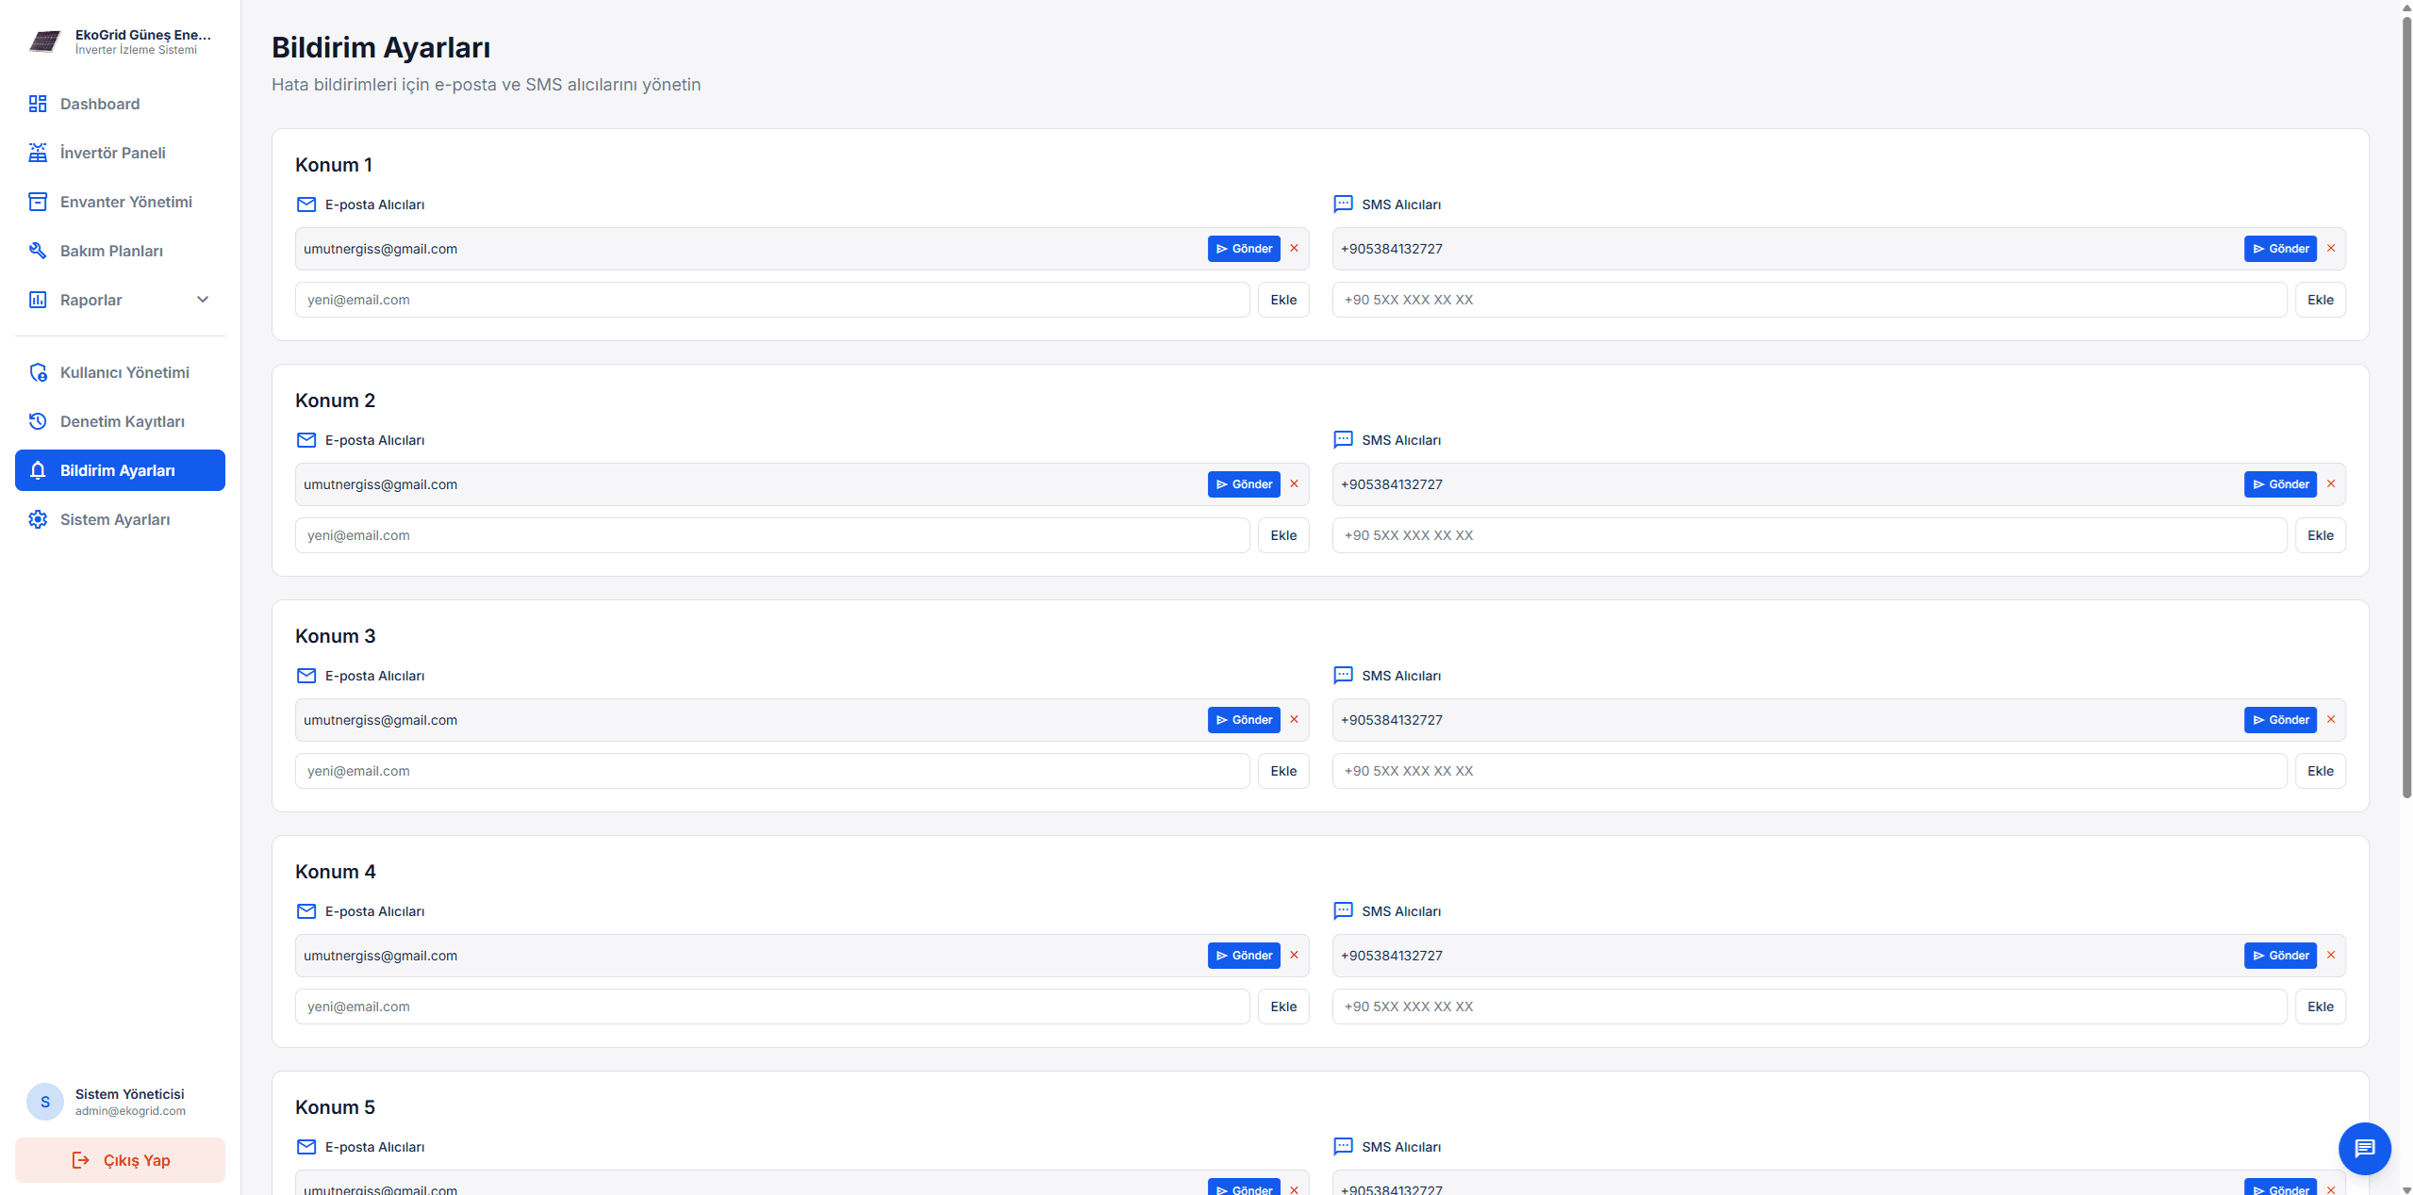The height and width of the screenshot is (1195, 2413).
Task: Click Ekle next to Konum 3 SMS field
Action: click(x=2320, y=771)
